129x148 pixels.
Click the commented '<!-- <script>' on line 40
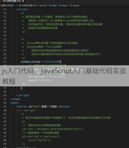tap(26, 110)
